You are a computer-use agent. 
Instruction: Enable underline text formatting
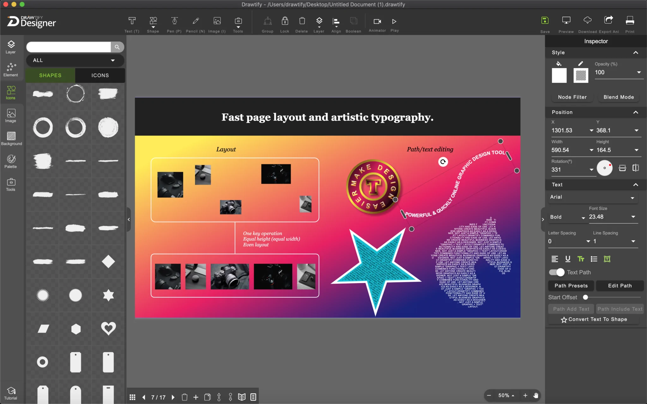pos(567,259)
